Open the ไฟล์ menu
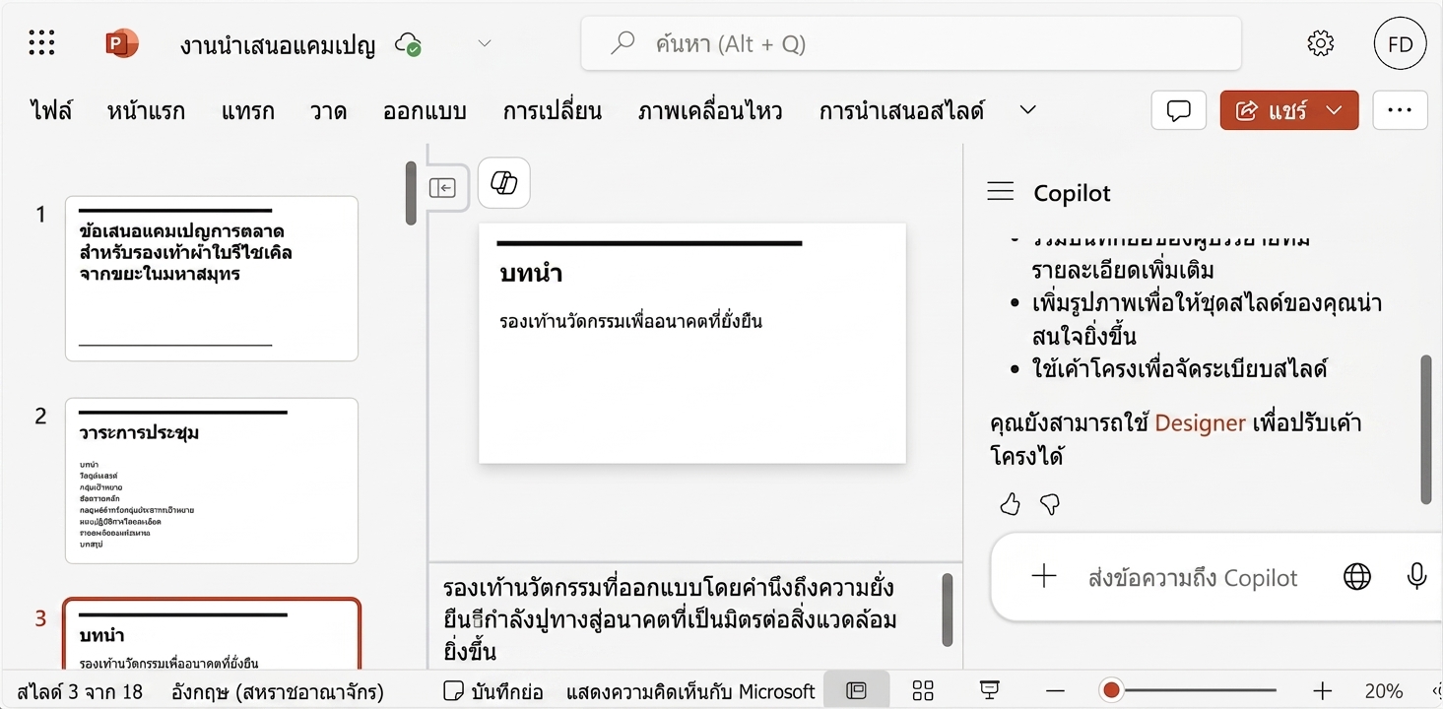 51,110
